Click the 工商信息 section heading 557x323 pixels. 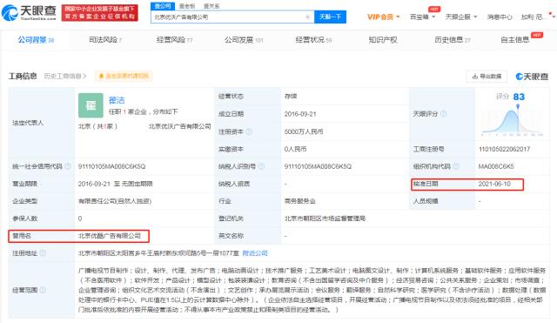[x=23, y=76]
